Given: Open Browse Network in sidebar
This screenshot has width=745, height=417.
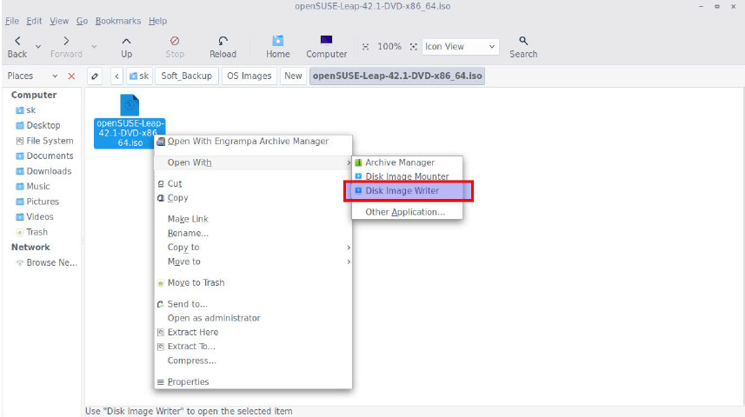Looking at the screenshot, I should tap(47, 262).
